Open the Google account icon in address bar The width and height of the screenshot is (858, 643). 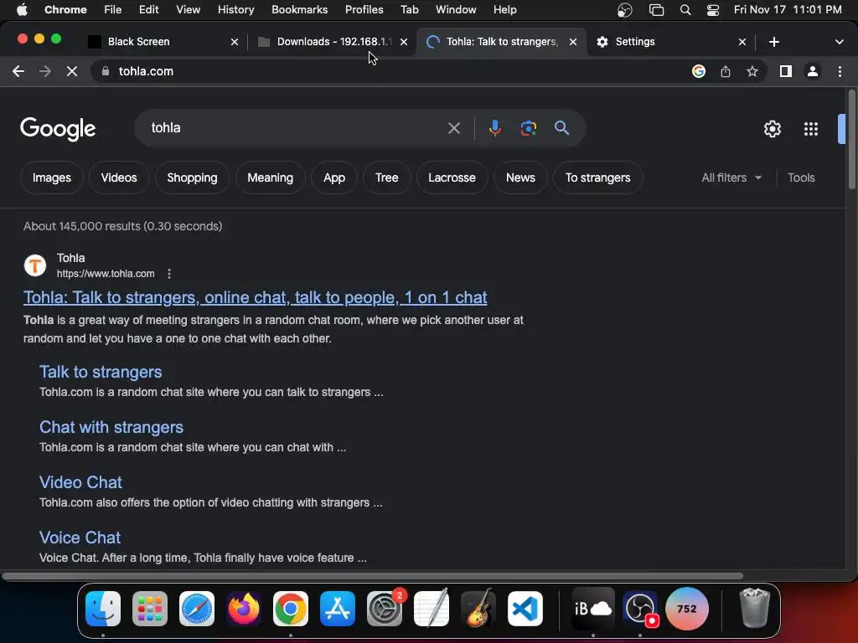click(698, 71)
